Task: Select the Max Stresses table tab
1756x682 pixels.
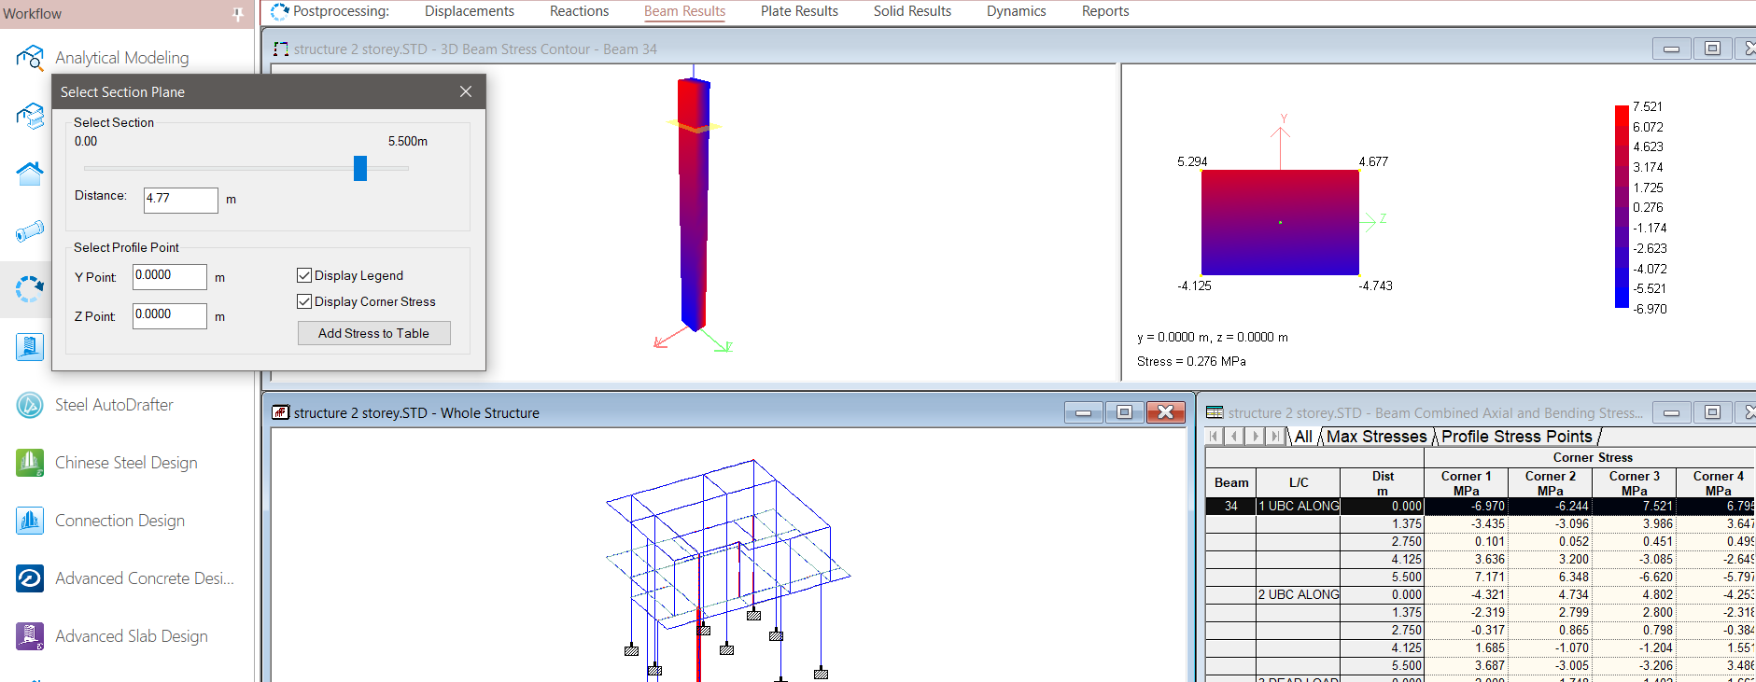Action: pyautogui.click(x=1376, y=437)
